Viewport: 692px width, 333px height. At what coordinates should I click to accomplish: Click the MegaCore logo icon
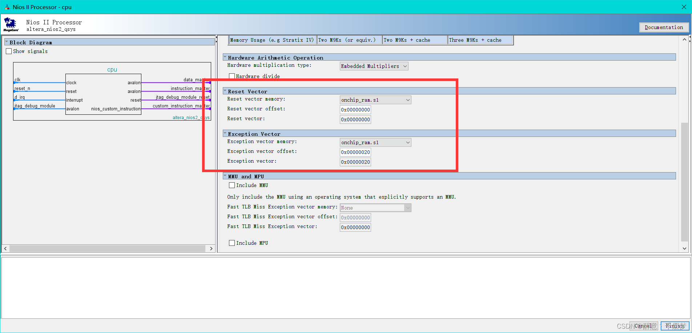[x=11, y=25]
